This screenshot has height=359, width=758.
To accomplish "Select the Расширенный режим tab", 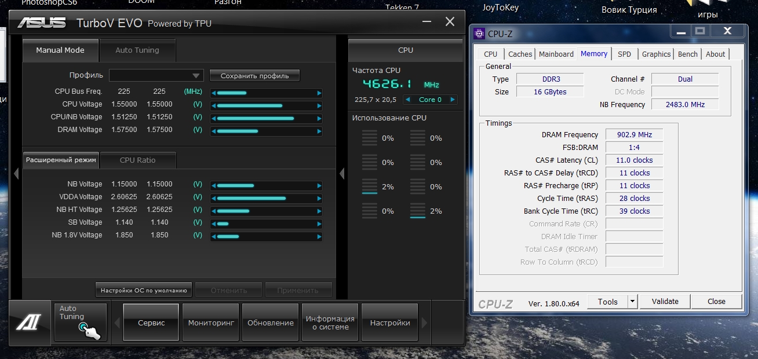I will (x=61, y=160).
